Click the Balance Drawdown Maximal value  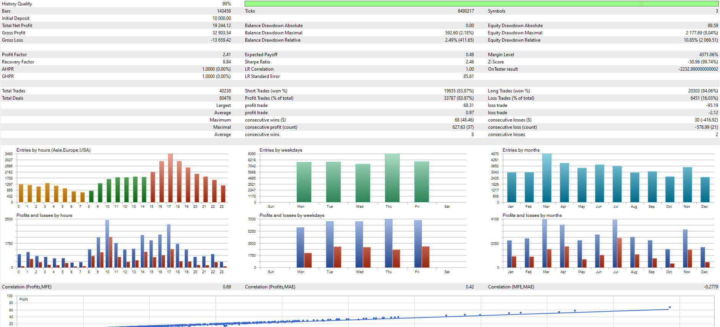pos(459,33)
